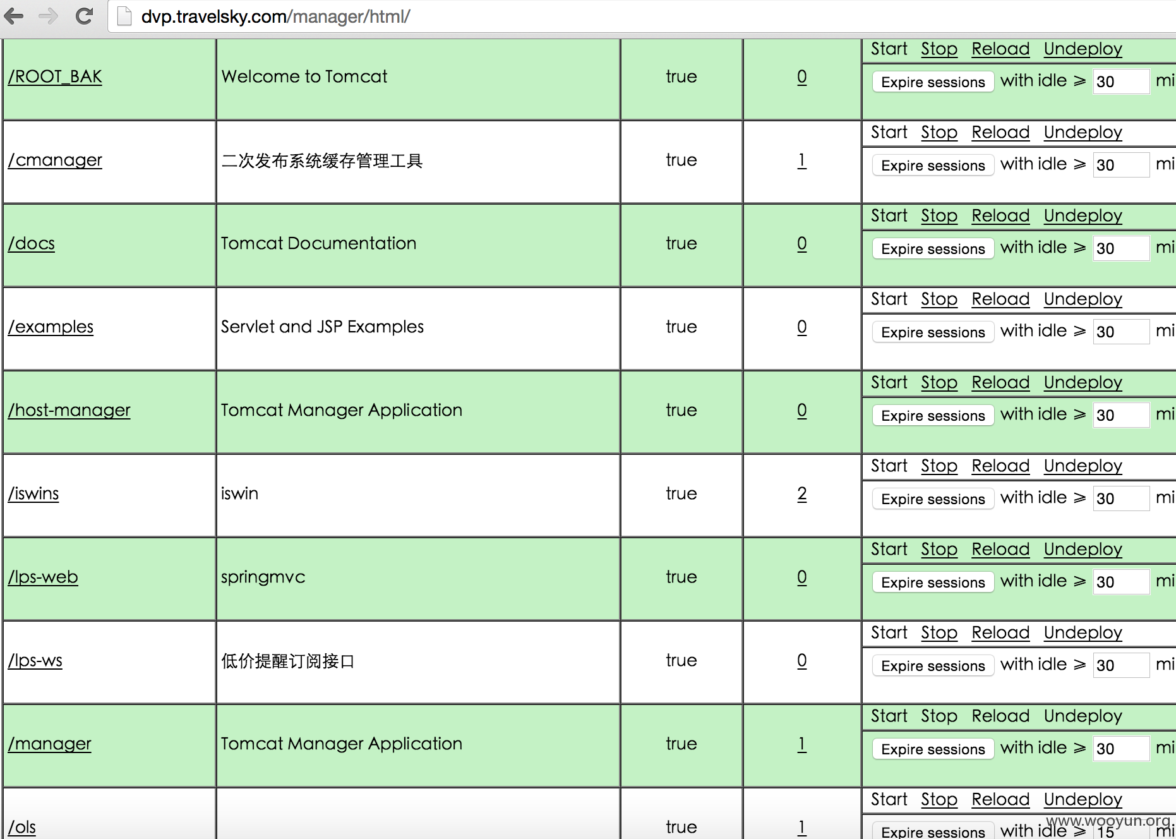Go back with the browser back arrow
This screenshot has width=1176, height=839.
14,16
